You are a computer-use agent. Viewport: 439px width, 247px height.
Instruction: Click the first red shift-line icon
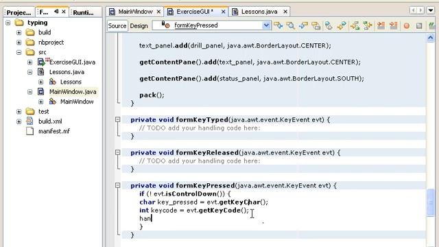pos(381,25)
